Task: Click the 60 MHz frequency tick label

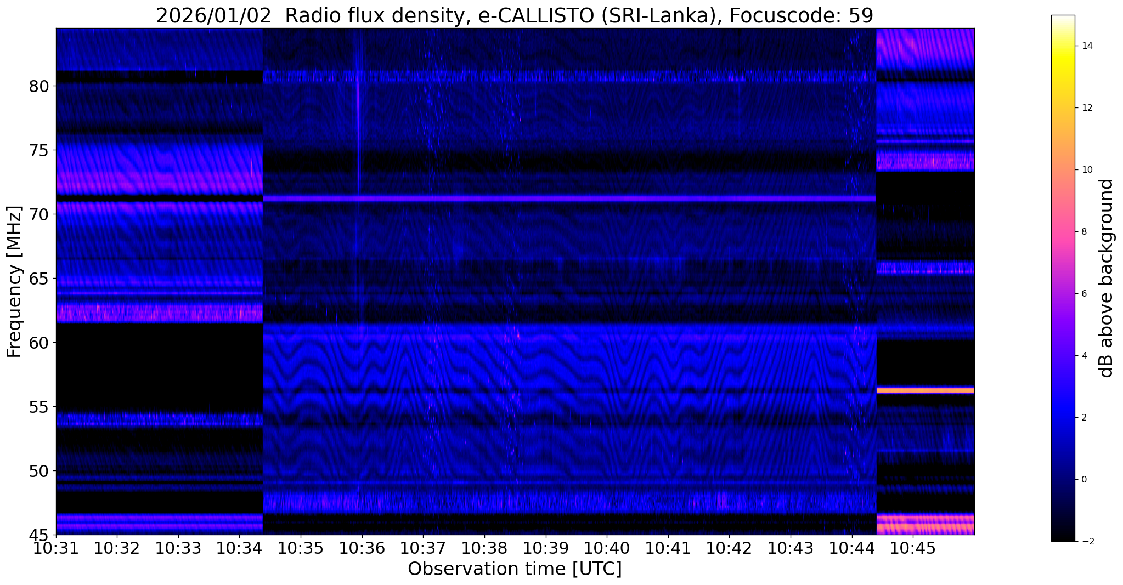Action: click(x=39, y=343)
